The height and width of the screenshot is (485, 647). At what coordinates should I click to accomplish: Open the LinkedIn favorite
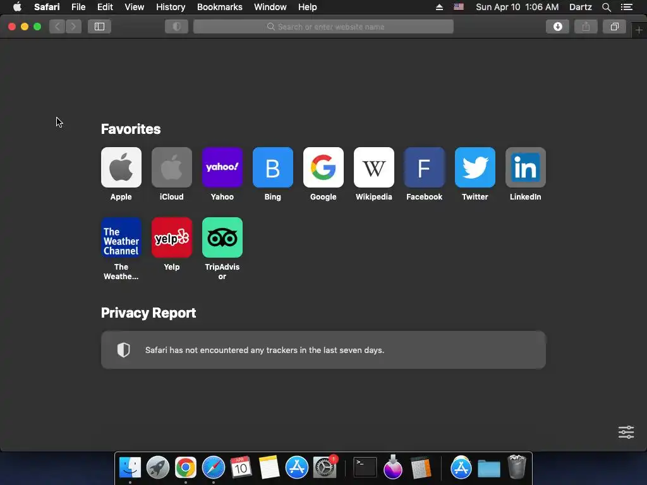coord(525,167)
